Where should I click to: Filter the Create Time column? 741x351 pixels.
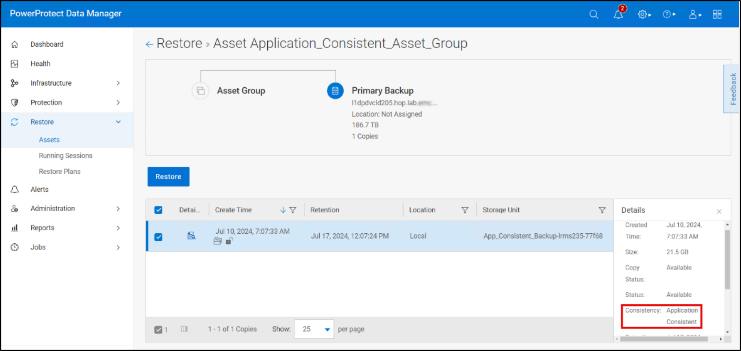[293, 210]
